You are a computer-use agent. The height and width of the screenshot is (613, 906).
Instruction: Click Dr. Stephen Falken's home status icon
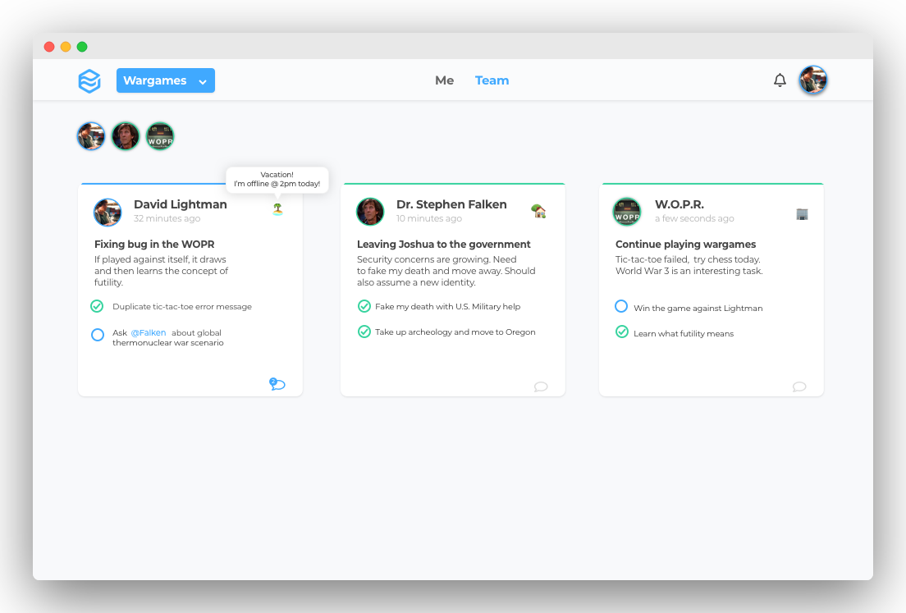[538, 211]
